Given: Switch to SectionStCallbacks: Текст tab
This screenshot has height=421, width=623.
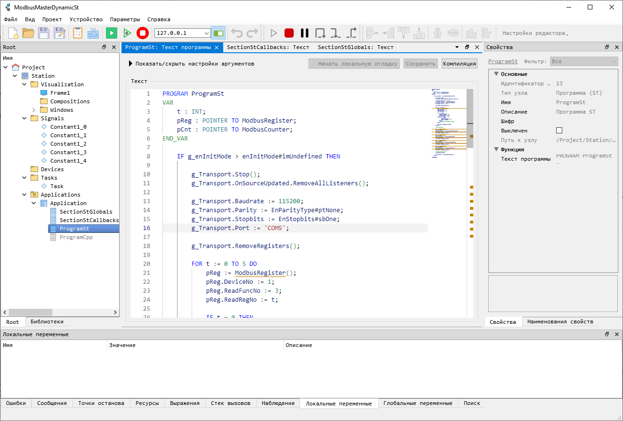Looking at the screenshot, I should pyautogui.click(x=268, y=47).
